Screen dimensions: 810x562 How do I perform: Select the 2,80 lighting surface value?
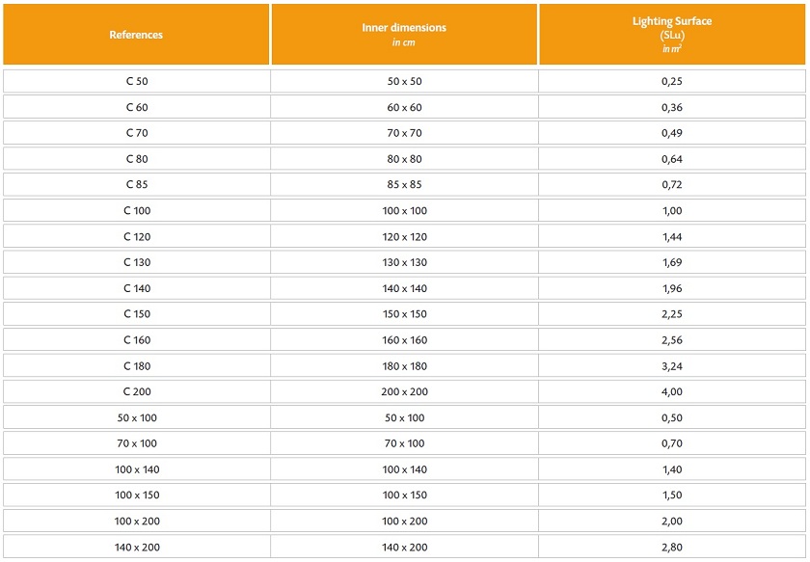pos(672,547)
